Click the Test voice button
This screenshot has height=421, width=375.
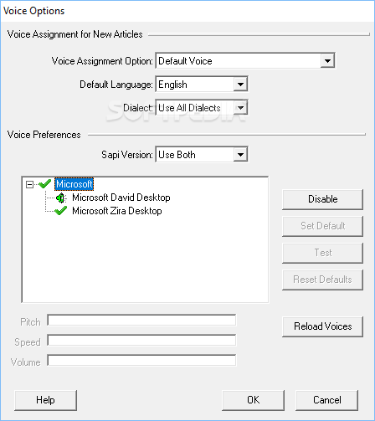point(322,253)
